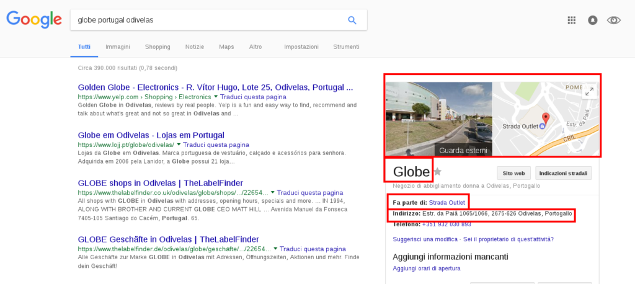
Task: Translate the Yelp result with Traduci questa pagina
Action: click(x=253, y=97)
